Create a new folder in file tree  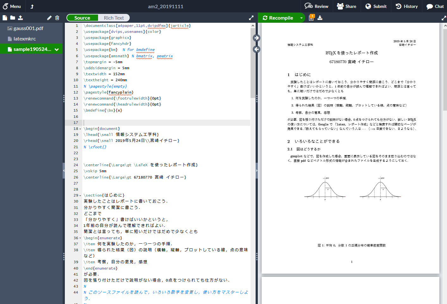click(13, 18)
